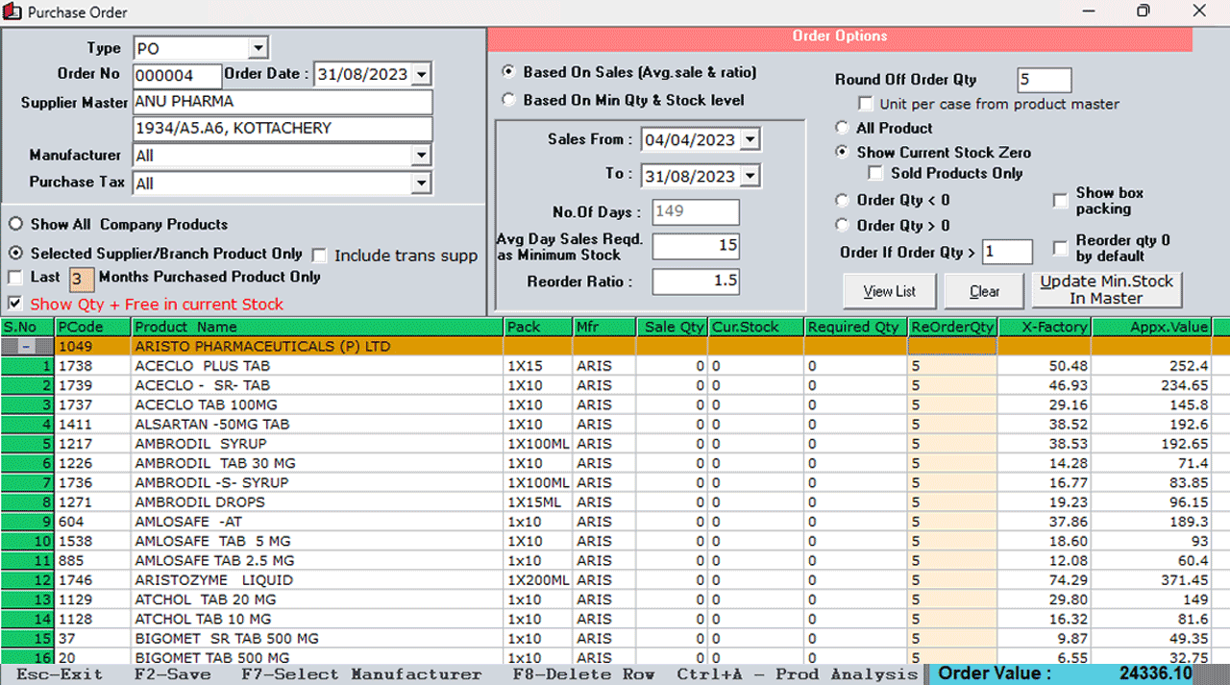Screen dimensions: 1230x685
Task: Select Show All Company Products
Action: click(x=15, y=224)
